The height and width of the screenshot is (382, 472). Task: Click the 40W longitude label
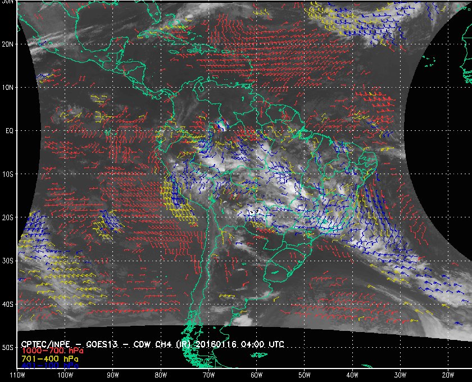pyautogui.click(x=352, y=375)
